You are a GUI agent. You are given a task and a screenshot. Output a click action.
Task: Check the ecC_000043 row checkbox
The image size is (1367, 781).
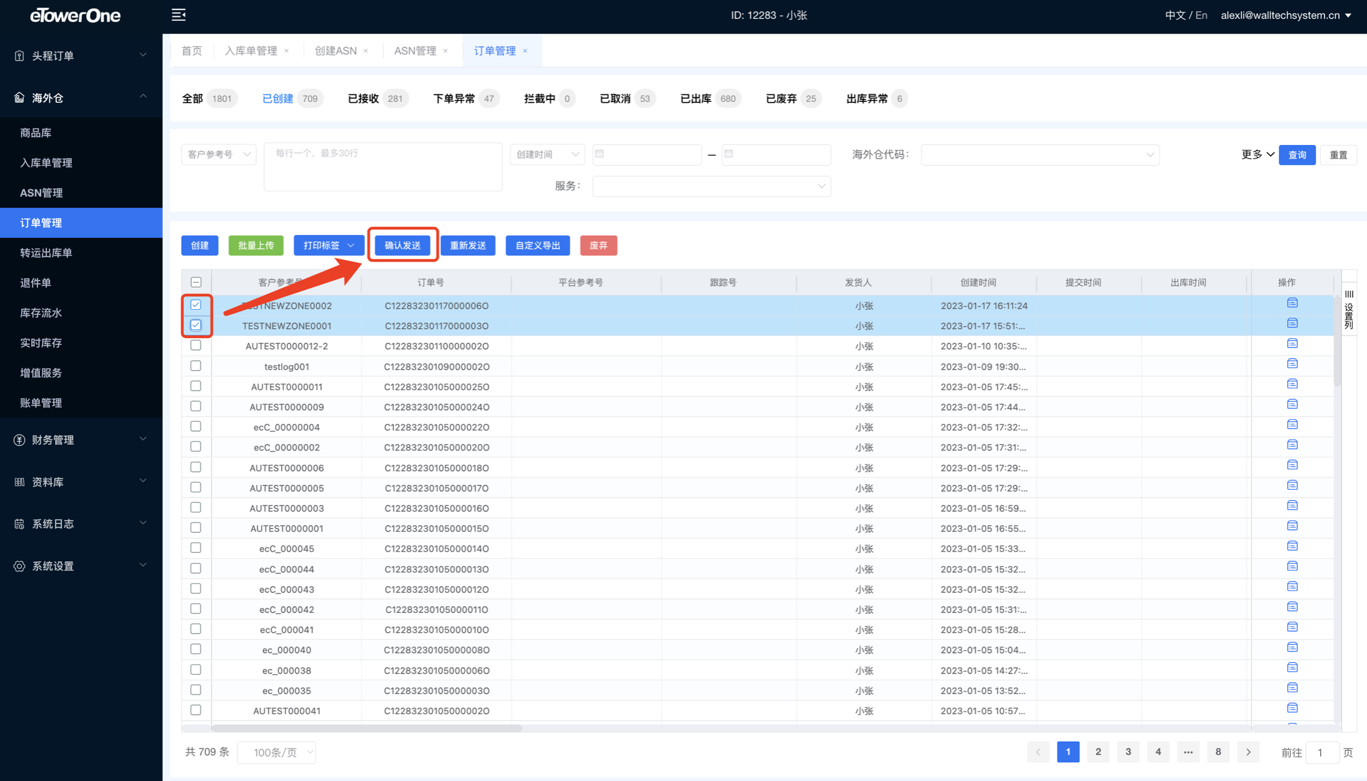coord(196,589)
